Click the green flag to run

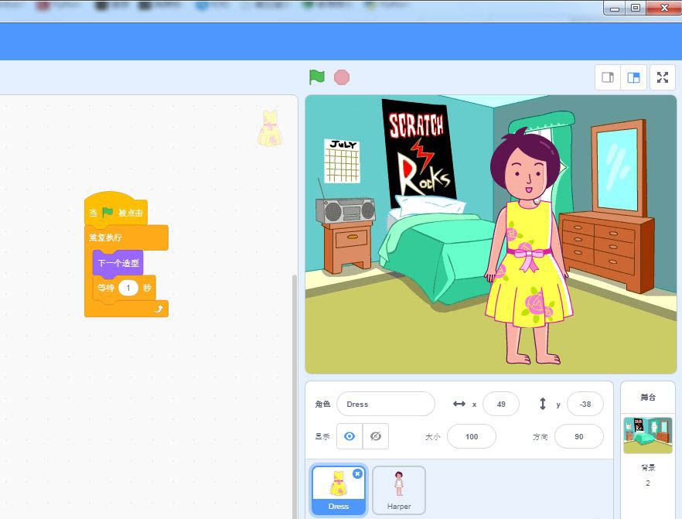(x=316, y=77)
